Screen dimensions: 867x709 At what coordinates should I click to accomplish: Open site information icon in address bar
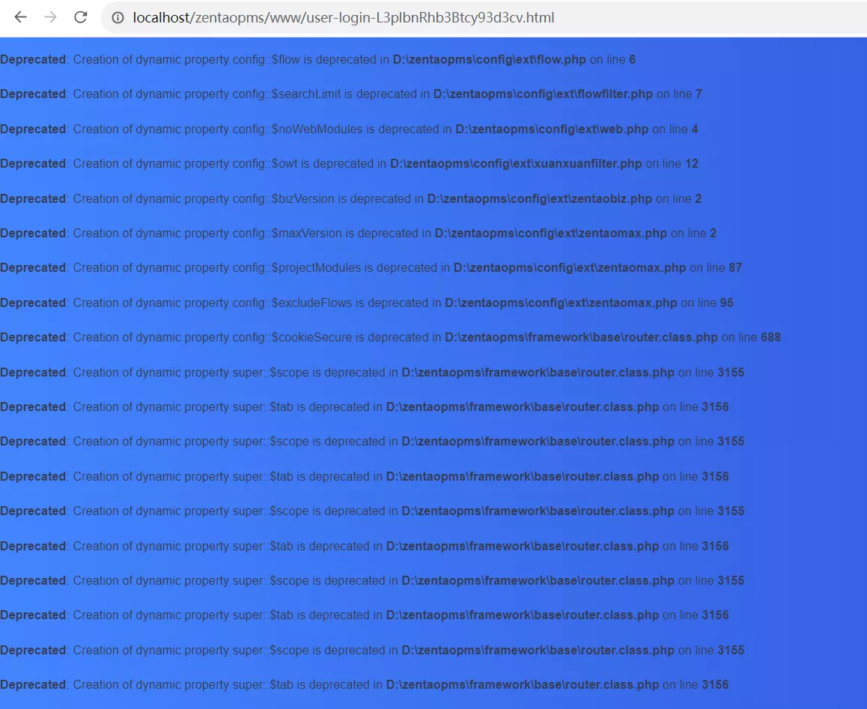coord(118,18)
